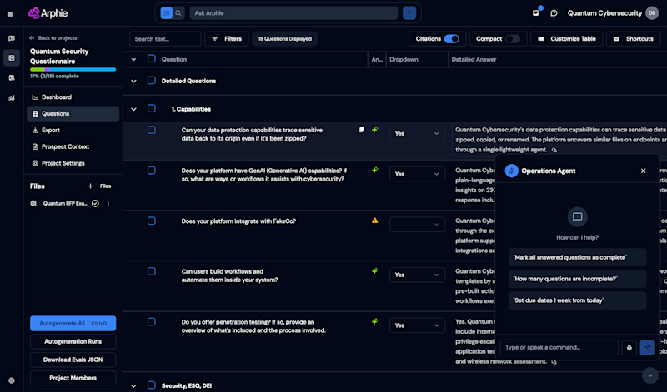Click the scroll-down chevron button
Screen dimensions: 667x392
click(x=650, y=375)
